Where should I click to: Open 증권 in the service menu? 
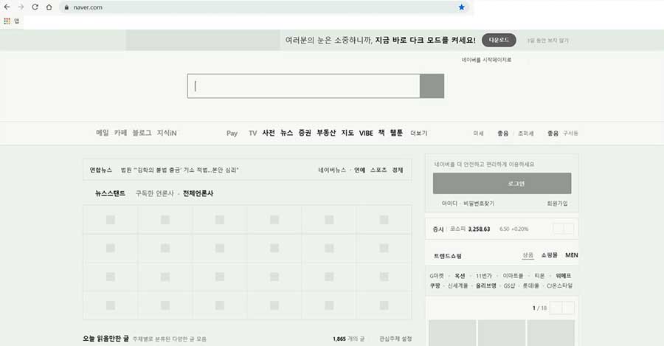[305, 133]
